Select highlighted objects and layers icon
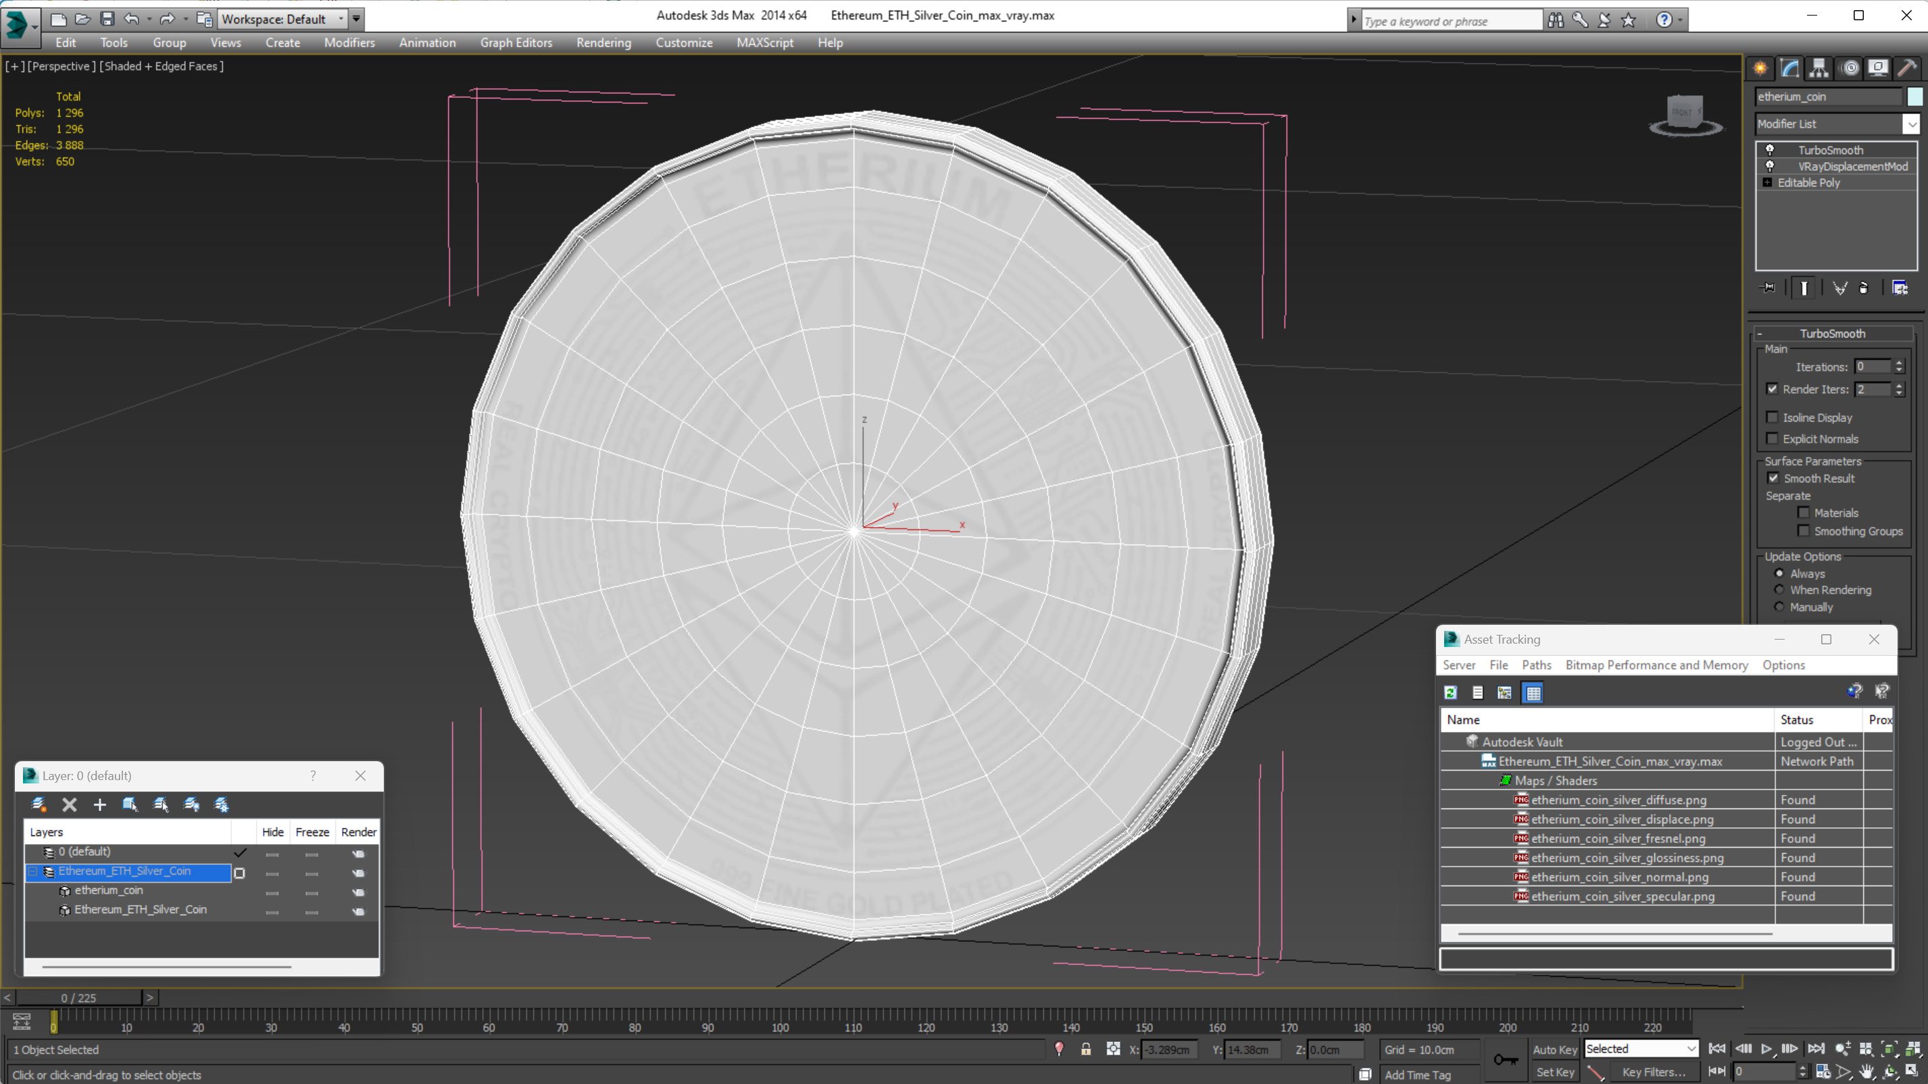 click(x=130, y=804)
